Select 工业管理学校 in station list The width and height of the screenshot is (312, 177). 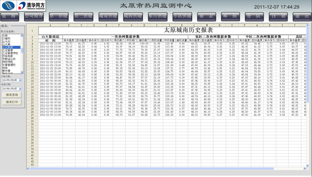click(10, 53)
